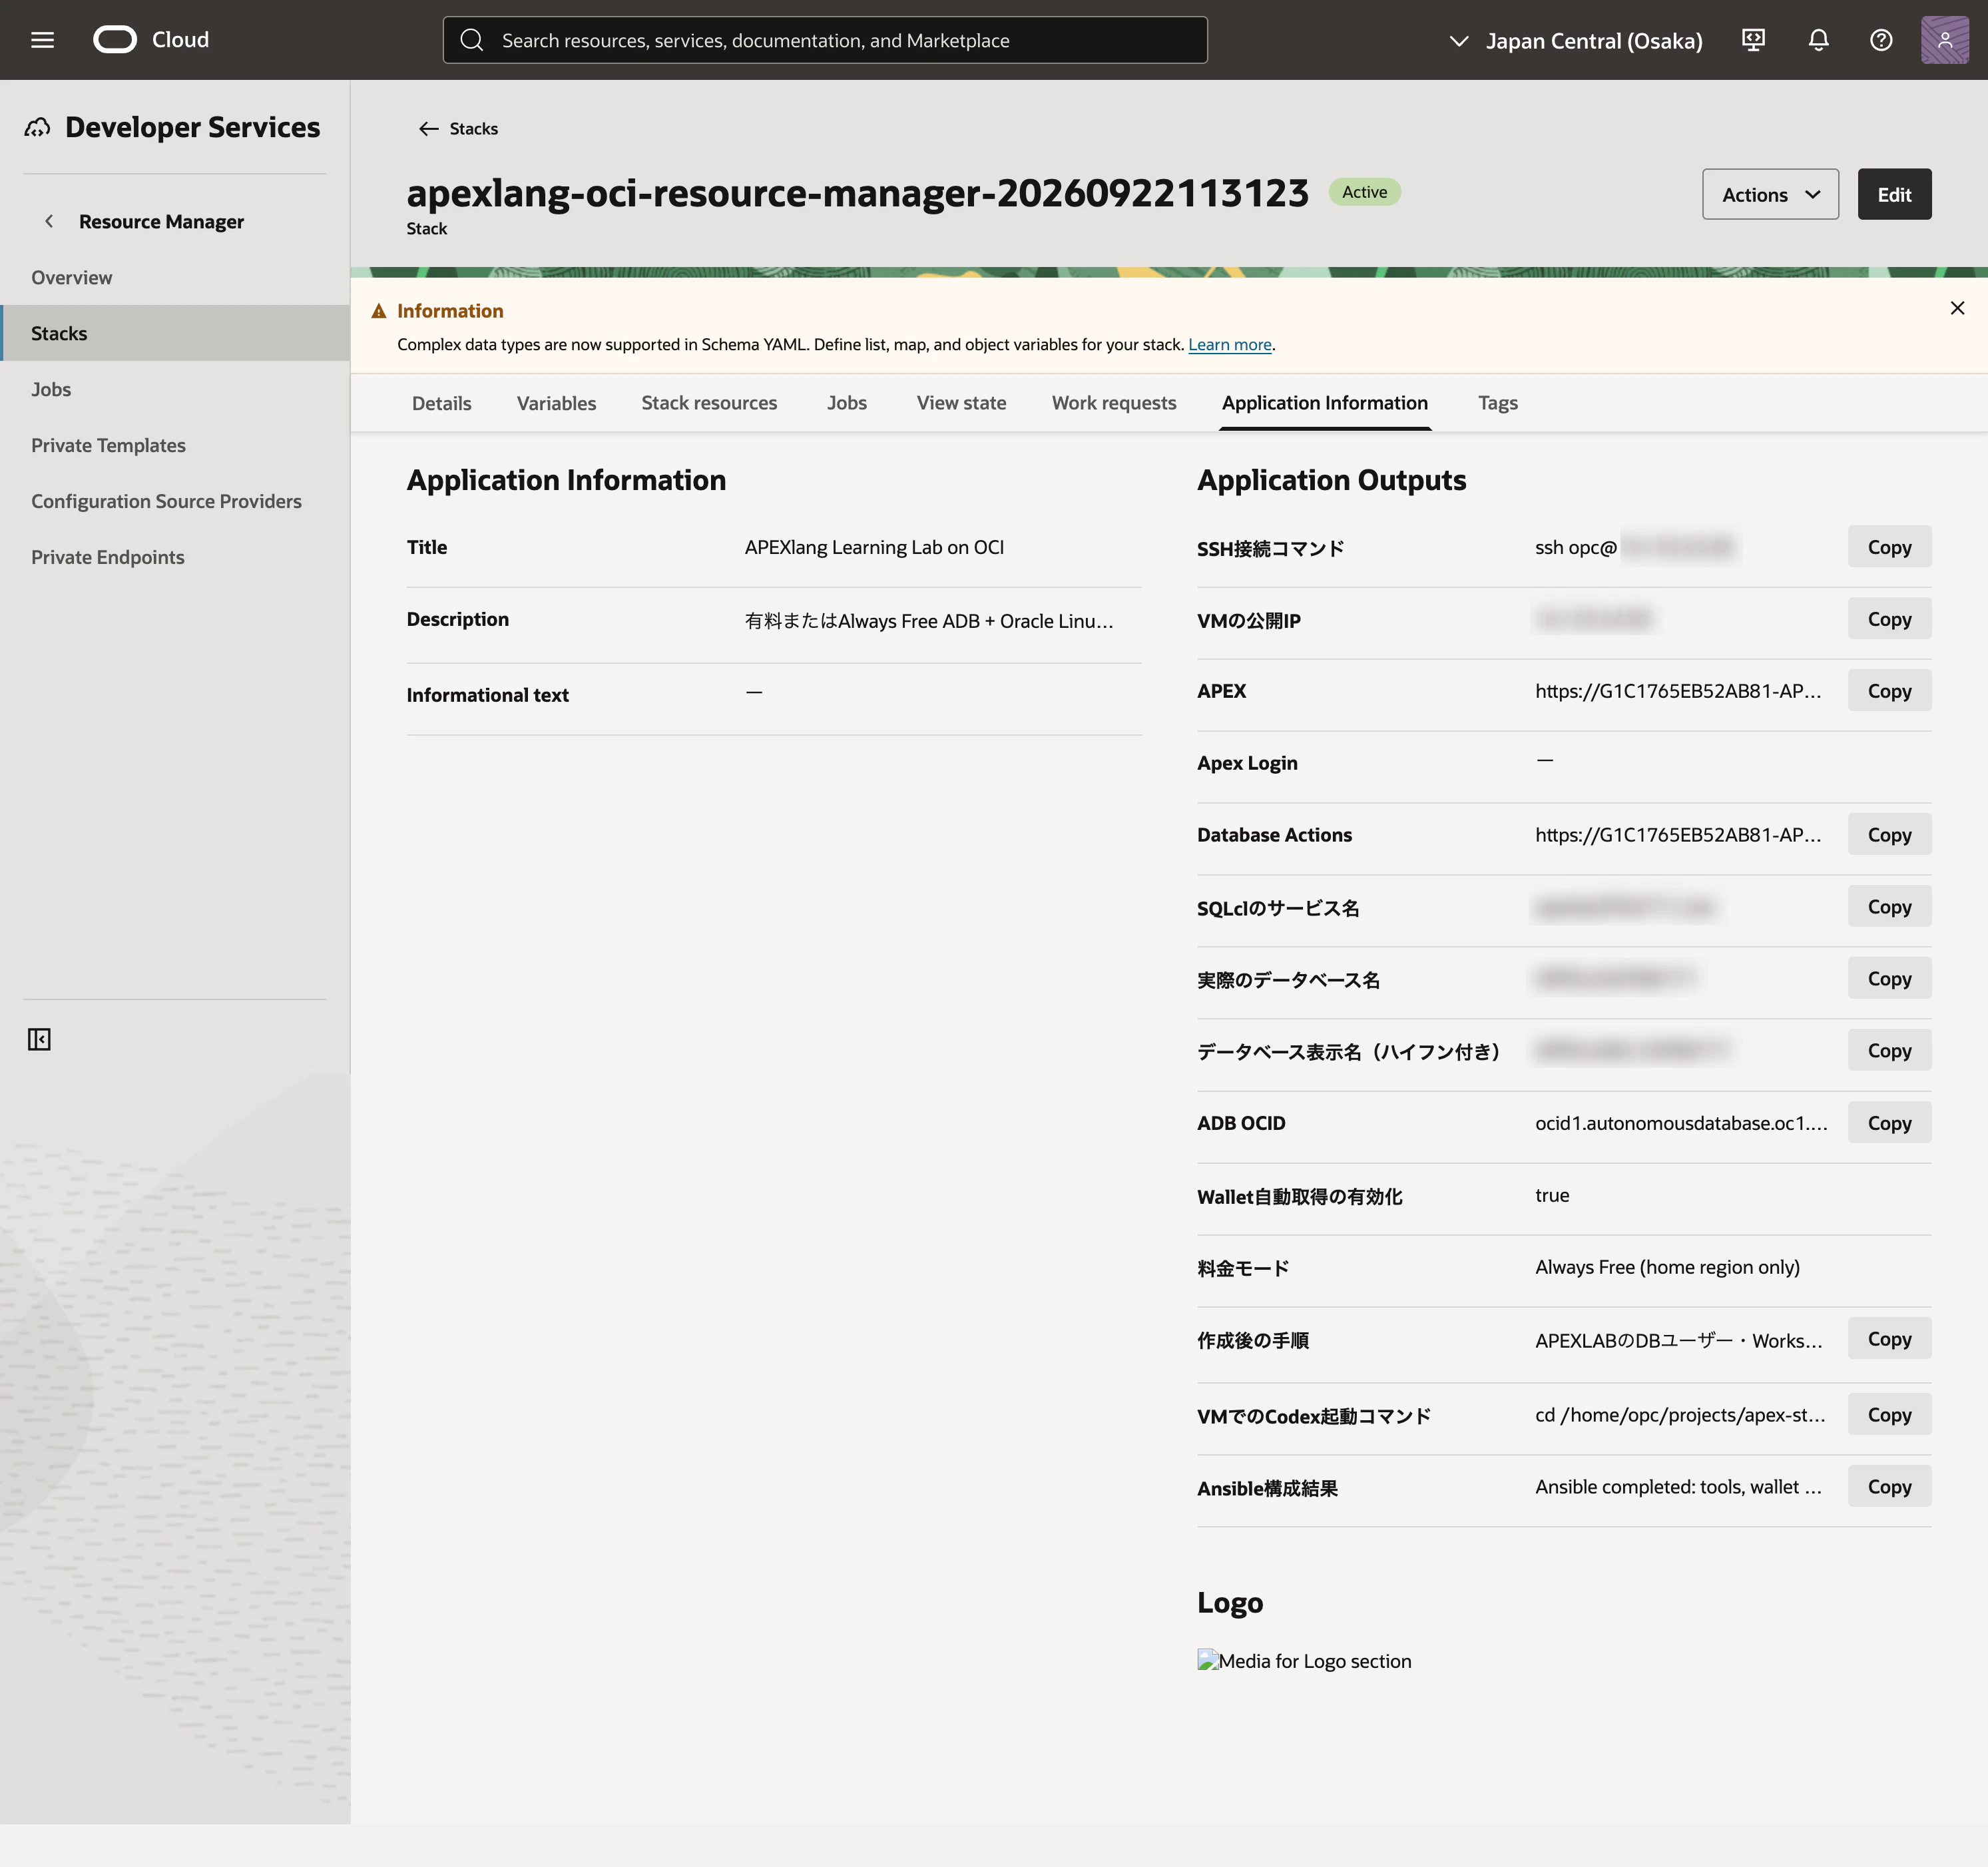This screenshot has width=1988, height=1867.
Task: Focus the resource search field
Action: (825, 40)
